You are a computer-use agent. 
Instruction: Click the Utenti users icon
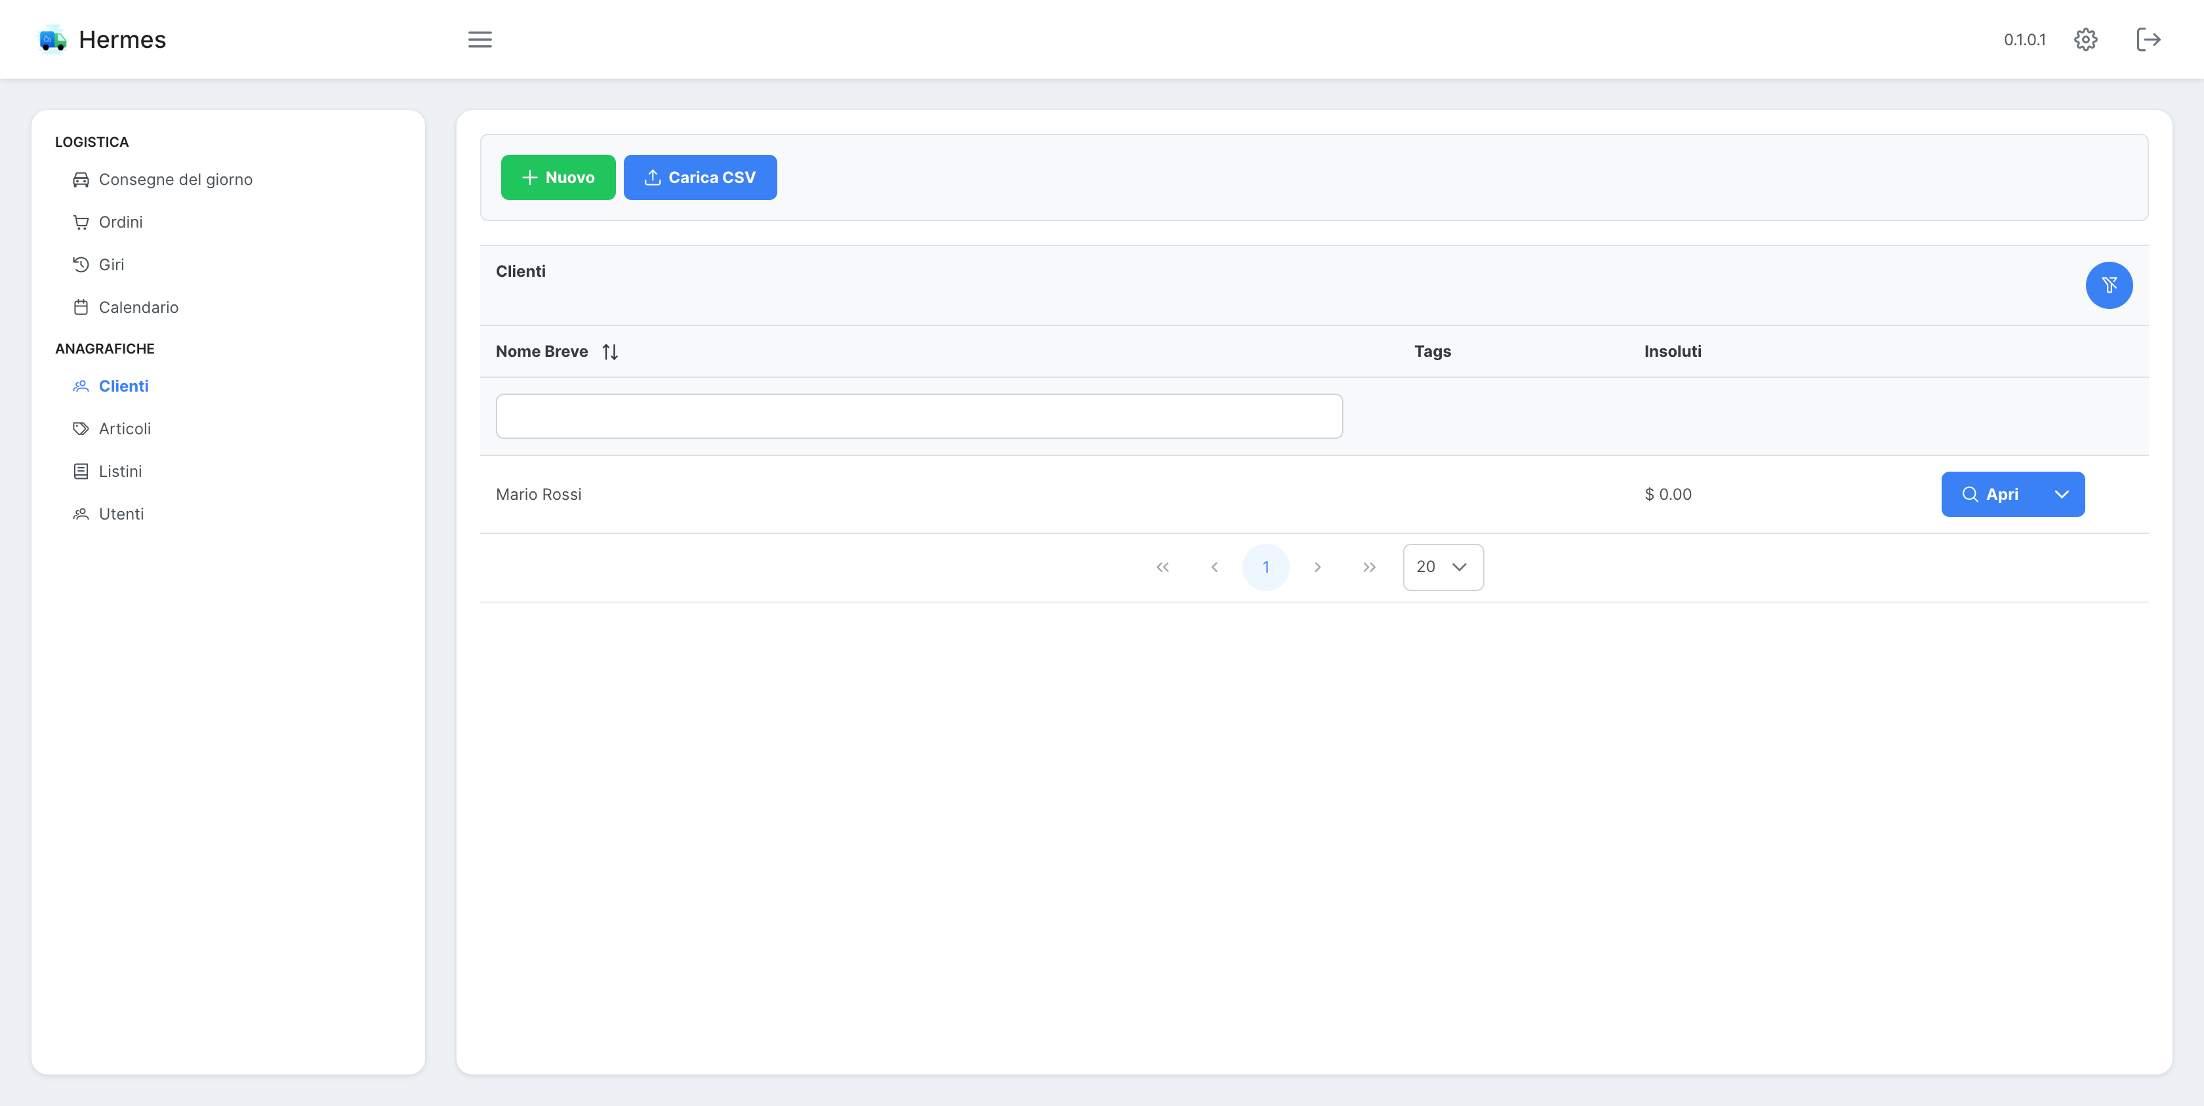point(81,513)
